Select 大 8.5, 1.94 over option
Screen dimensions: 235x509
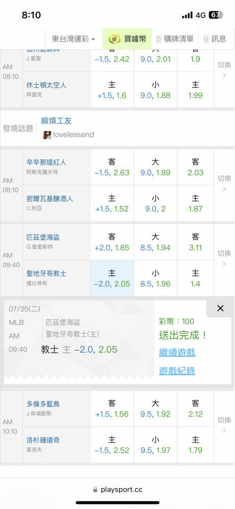156,242
